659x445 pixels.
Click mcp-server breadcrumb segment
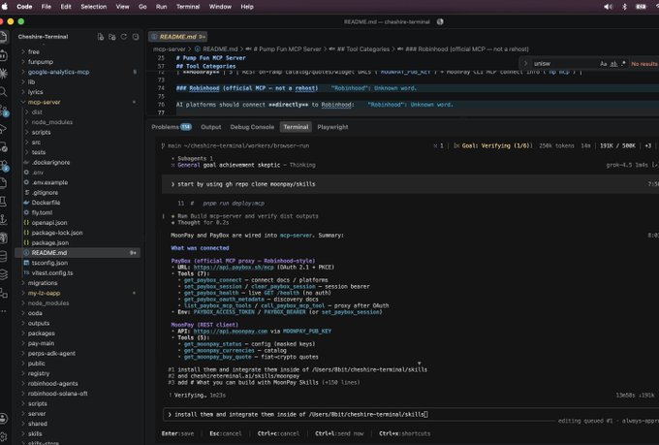[169, 49]
